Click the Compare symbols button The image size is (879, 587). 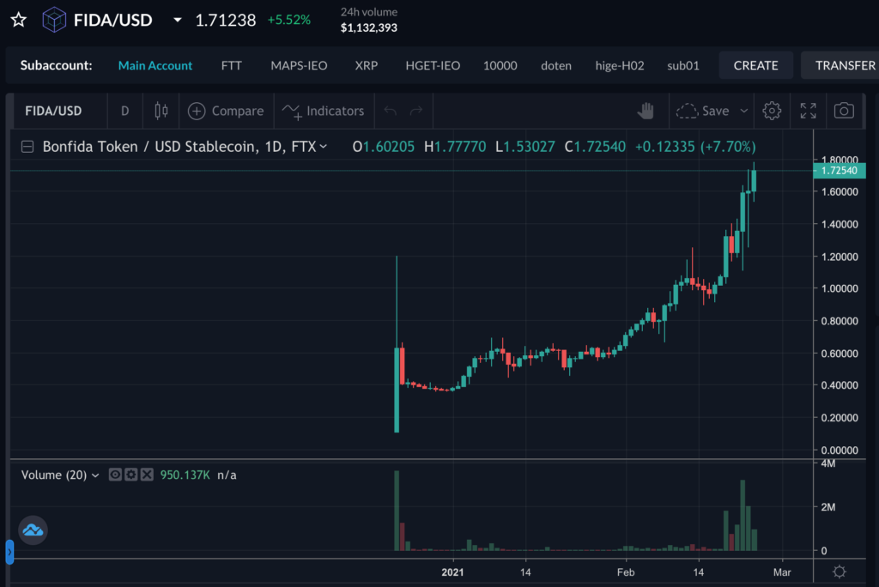tap(226, 111)
